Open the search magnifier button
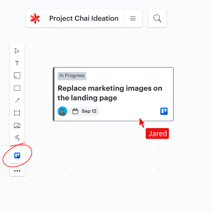This screenshot has height=212, width=212. (157, 18)
